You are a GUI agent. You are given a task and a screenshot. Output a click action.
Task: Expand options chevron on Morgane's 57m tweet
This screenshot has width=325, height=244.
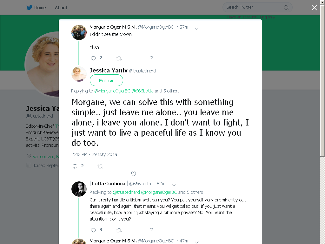tap(197, 29)
